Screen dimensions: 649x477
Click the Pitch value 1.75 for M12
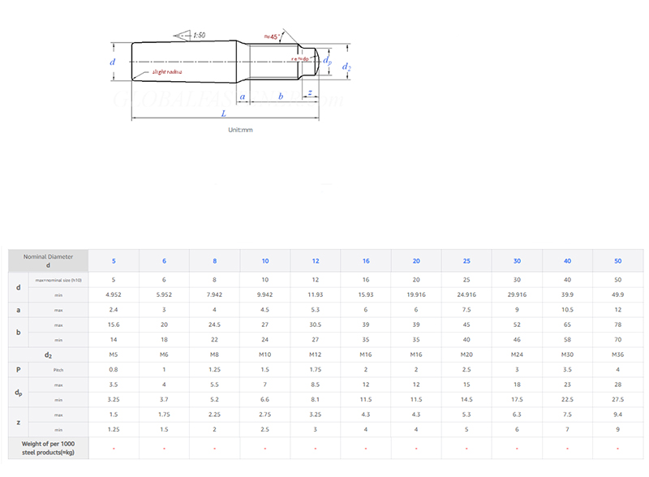315,369
